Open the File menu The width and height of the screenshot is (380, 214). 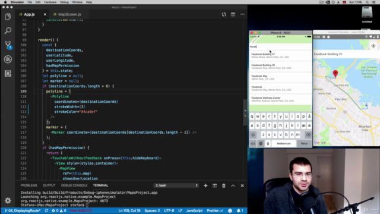click(x=30, y=2)
